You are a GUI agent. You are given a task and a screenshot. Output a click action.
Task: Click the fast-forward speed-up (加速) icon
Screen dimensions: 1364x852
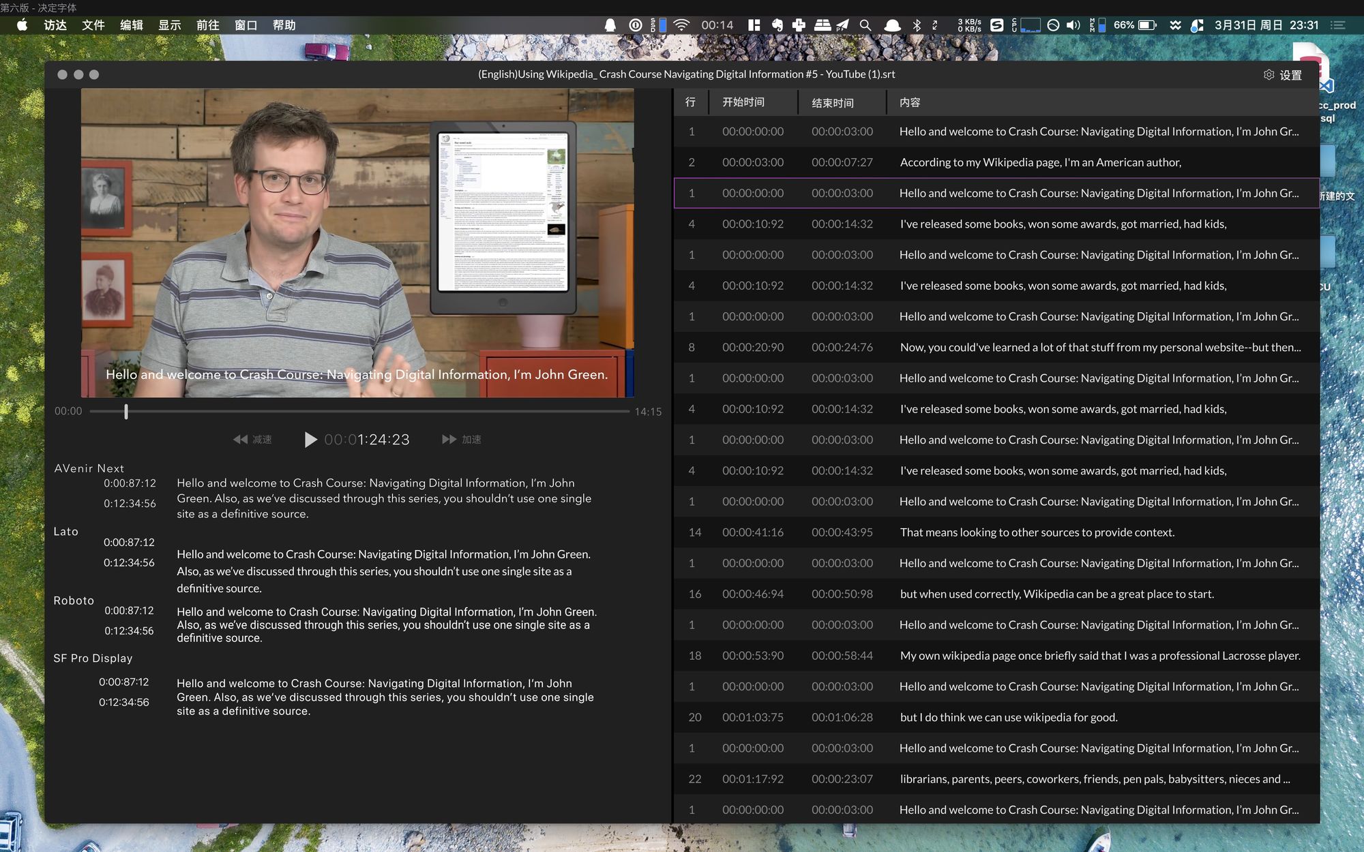449,440
